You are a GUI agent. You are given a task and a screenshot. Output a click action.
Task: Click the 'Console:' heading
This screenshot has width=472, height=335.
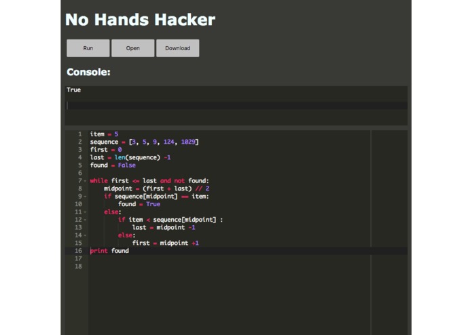coord(88,72)
